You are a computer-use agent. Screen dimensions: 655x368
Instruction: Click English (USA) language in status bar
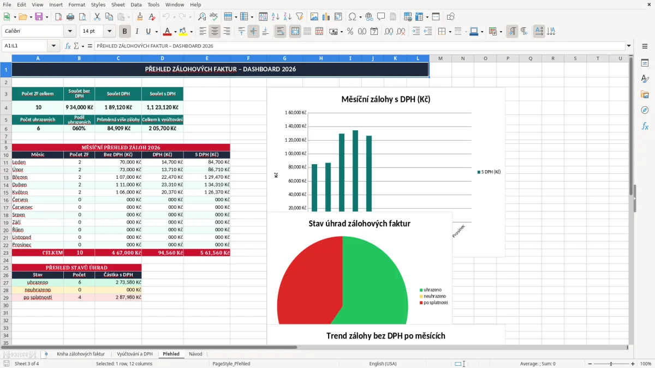pos(383,364)
